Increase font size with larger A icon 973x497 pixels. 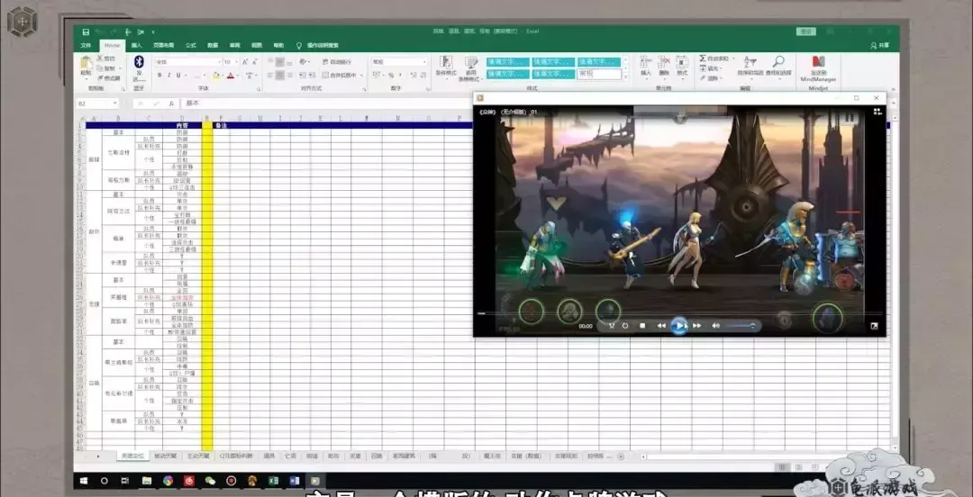(245, 62)
